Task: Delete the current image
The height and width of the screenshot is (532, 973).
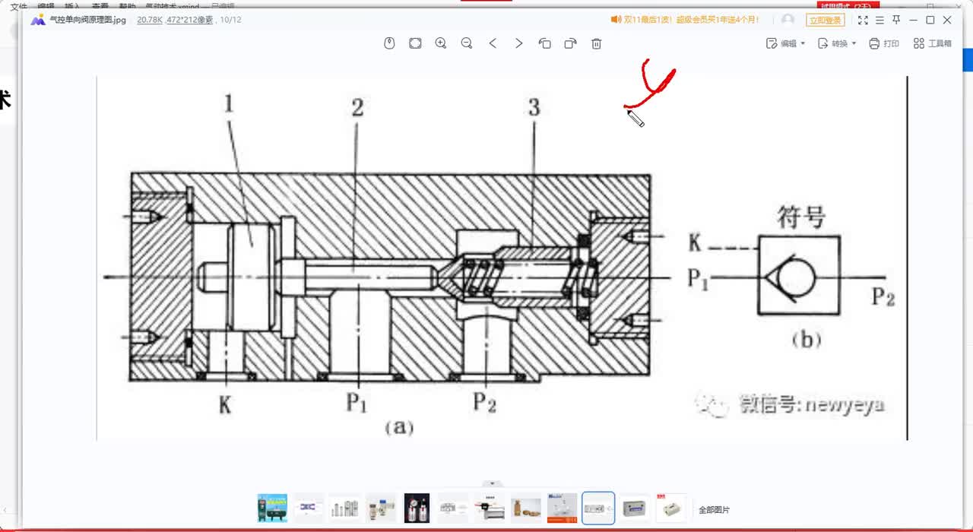Action: tap(596, 43)
